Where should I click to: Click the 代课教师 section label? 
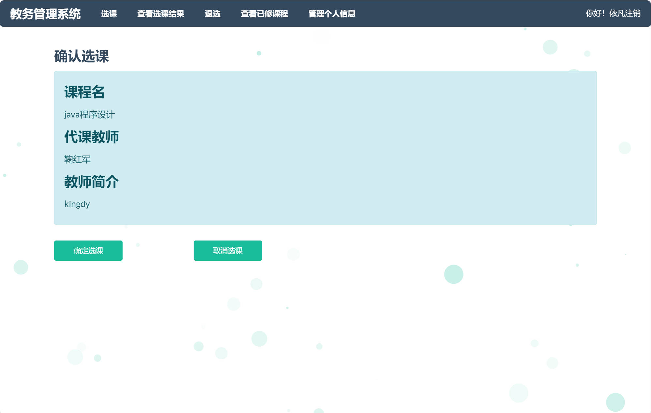[x=92, y=137]
